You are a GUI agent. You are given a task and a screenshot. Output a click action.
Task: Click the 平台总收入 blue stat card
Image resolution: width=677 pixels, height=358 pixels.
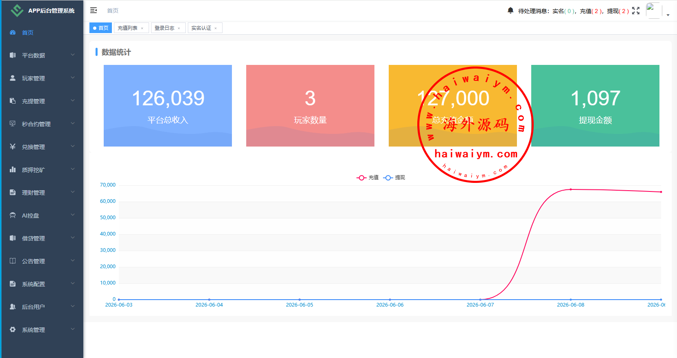(168, 106)
